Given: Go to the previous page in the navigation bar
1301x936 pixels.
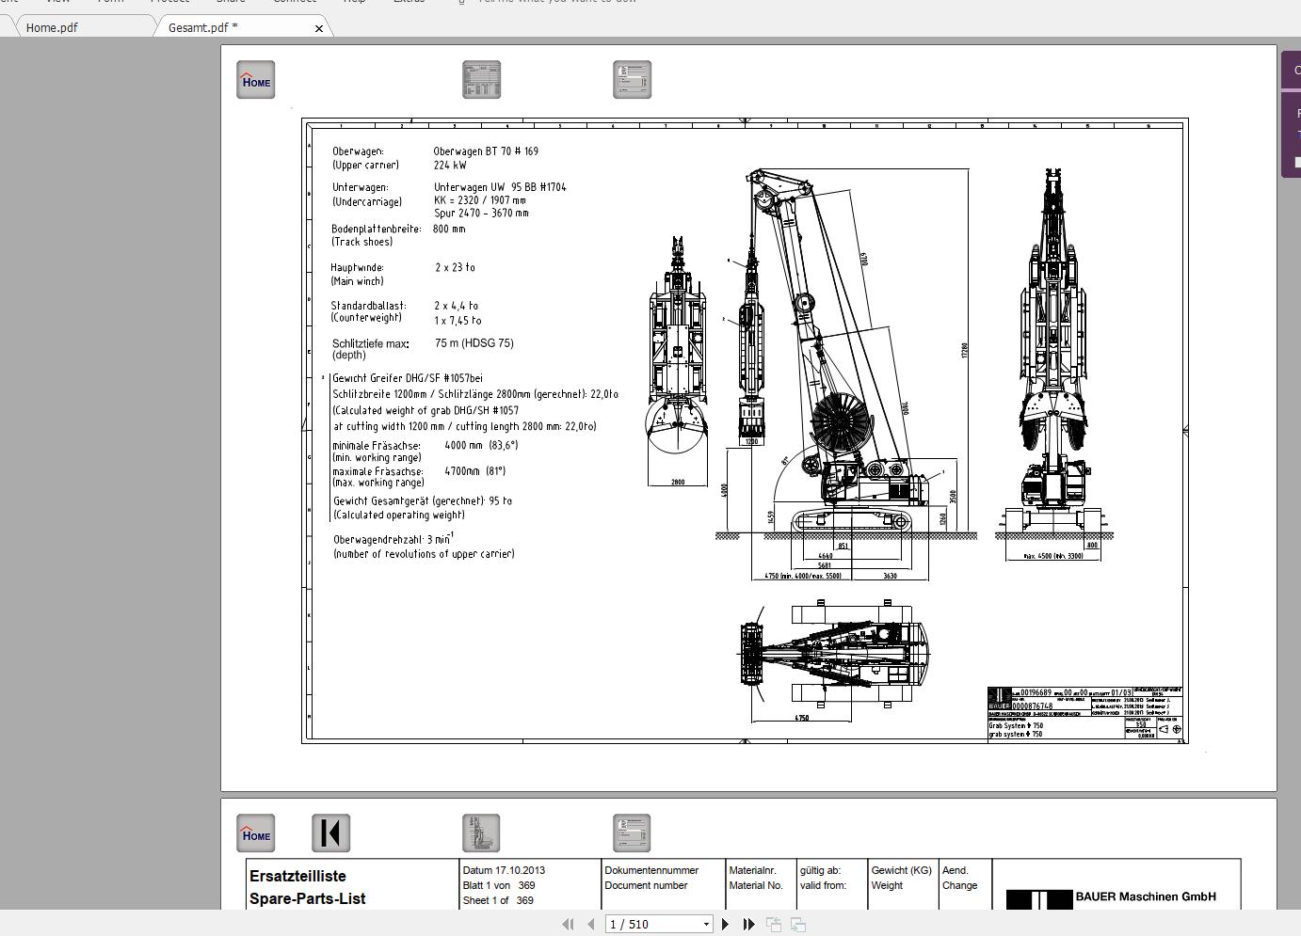Looking at the screenshot, I should pyautogui.click(x=590, y=925).
